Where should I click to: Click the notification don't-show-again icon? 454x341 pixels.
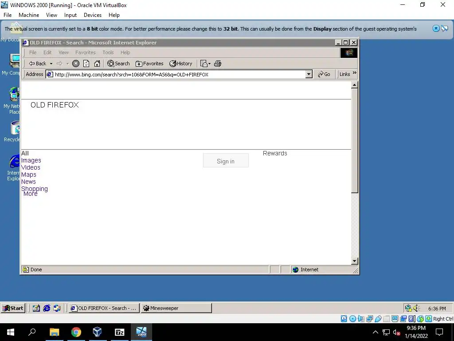[x=445, y=28]
